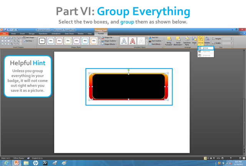Open the Text Effects dropdown
This screenshot has width=246, height=166.
coord(155,44)
